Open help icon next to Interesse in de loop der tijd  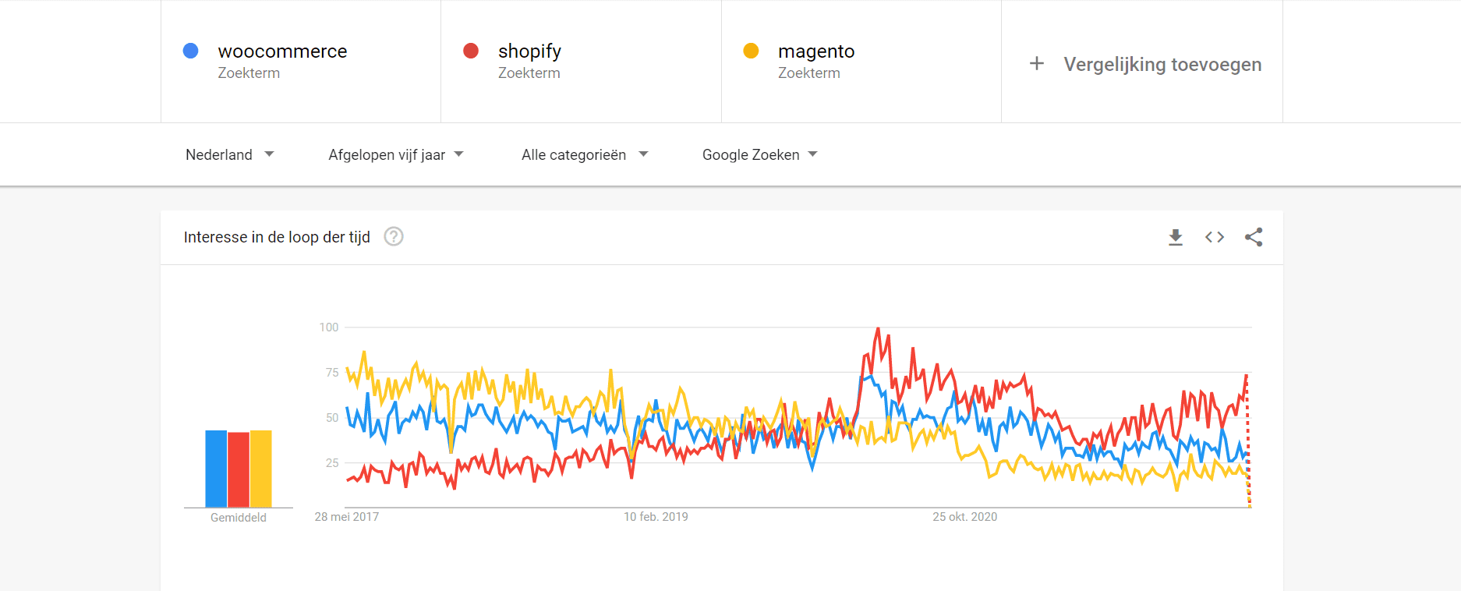394,236
